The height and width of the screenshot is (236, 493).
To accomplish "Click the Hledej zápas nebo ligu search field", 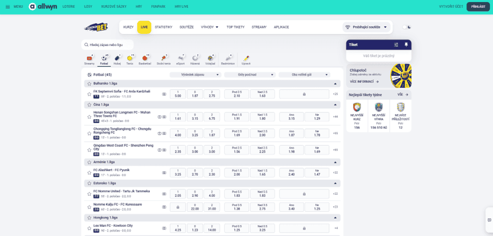I will point(107,45).
